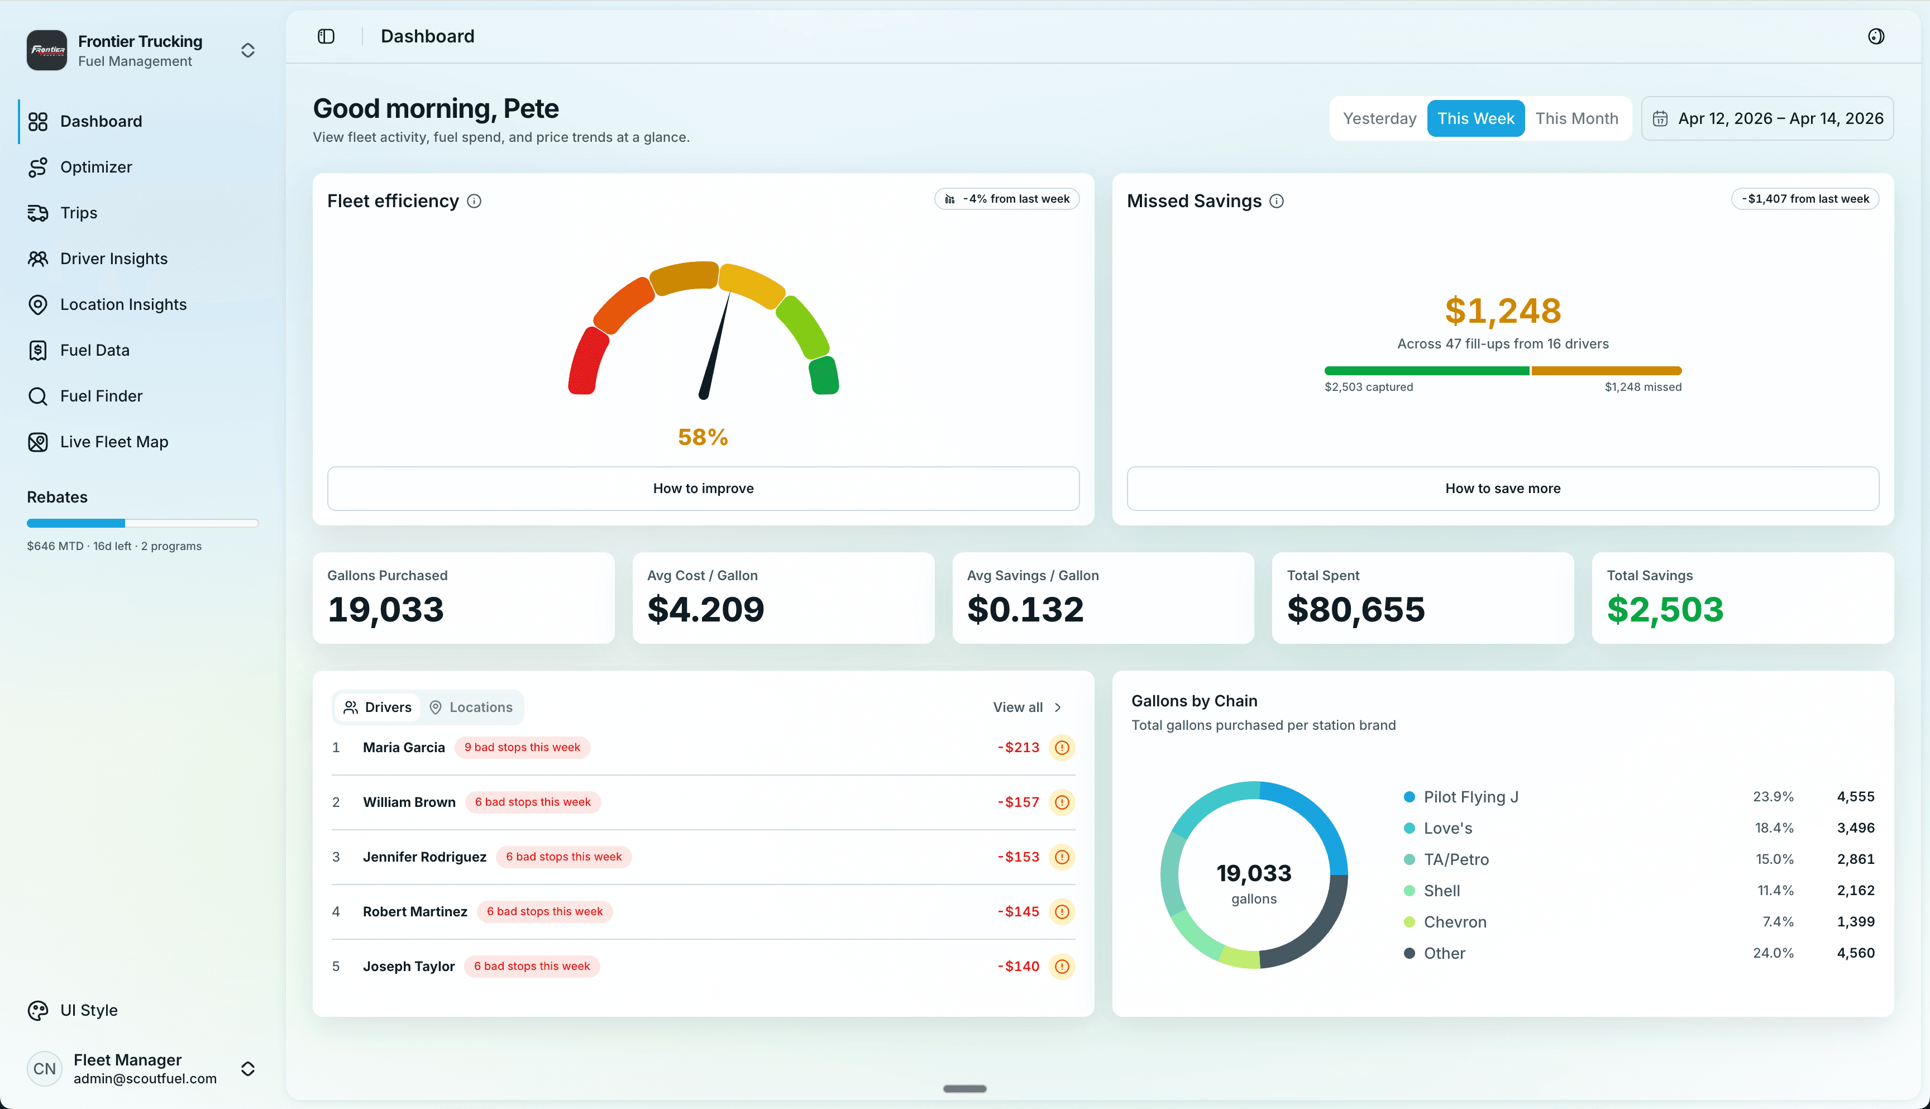
Task: Open Trips from the sidebar
Action: pyautogui.click(x=78, y=213)
